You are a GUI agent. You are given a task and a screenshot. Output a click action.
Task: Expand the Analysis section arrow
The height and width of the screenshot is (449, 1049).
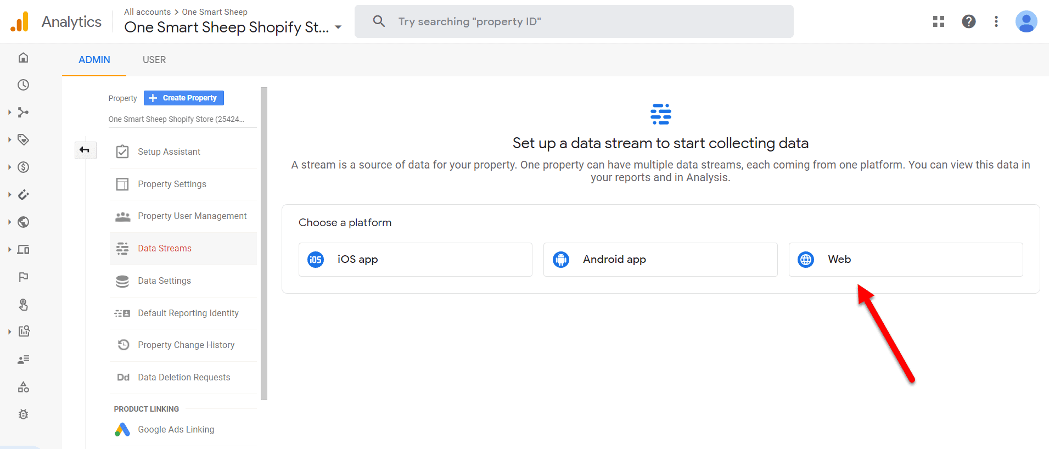[10, 332]
